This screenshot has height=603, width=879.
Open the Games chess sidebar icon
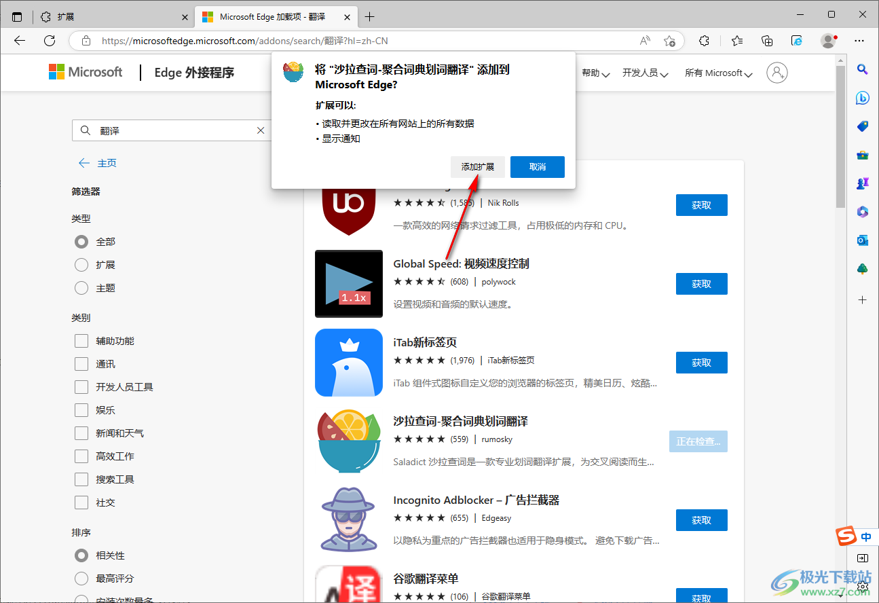tap(863, 183)
